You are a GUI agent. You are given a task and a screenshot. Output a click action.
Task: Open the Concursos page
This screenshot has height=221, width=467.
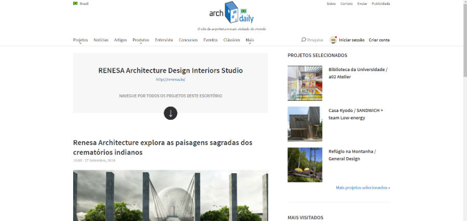tap(188, 40)
